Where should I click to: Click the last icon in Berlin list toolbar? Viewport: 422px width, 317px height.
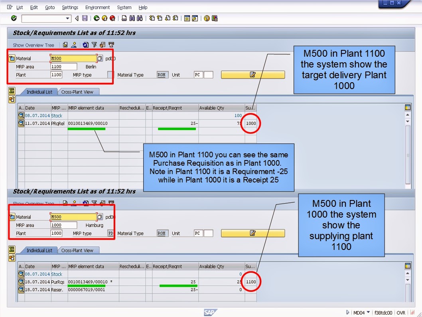(111, 45)
